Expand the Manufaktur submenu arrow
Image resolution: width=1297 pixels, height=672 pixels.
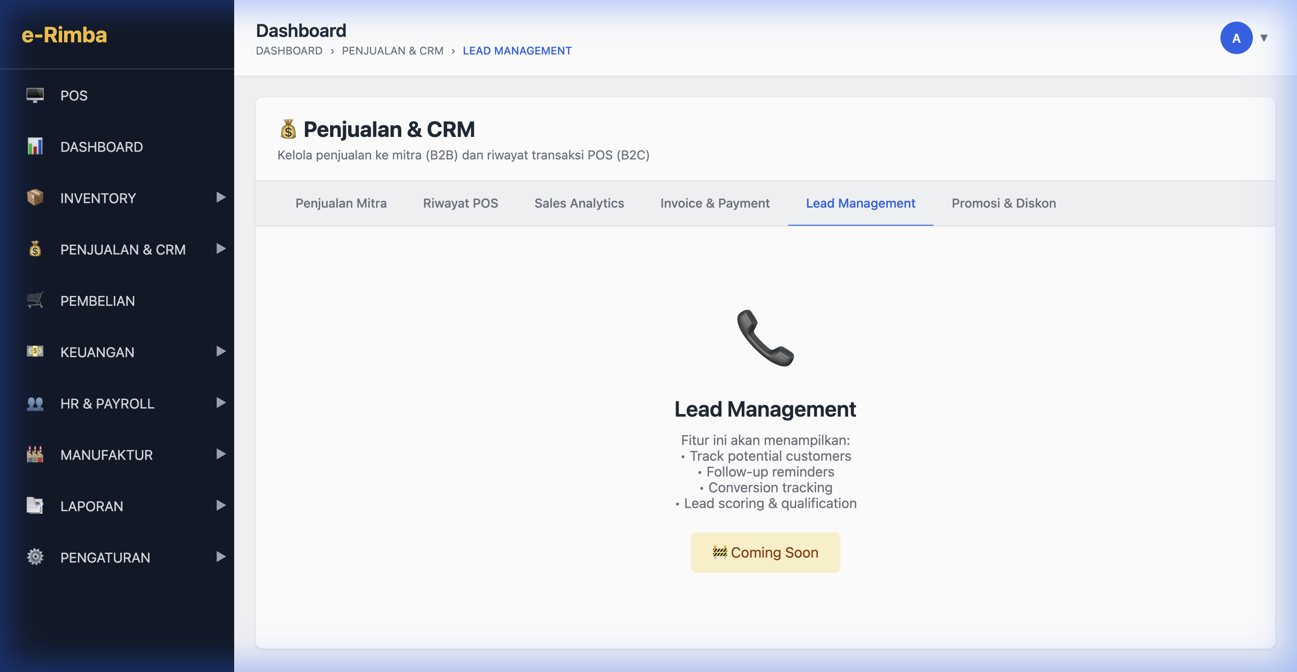pos(221,454)
